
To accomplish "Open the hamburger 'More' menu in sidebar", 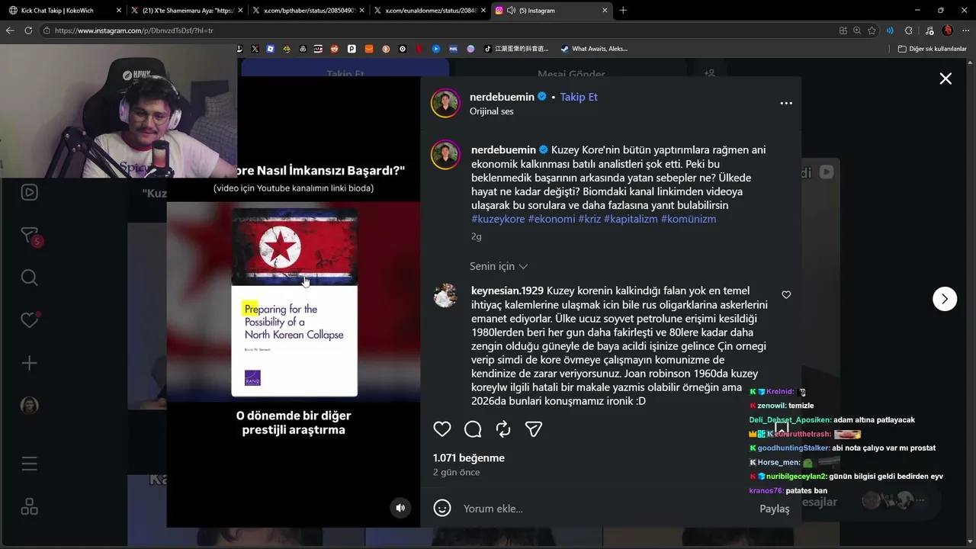I will pos(29,464).
